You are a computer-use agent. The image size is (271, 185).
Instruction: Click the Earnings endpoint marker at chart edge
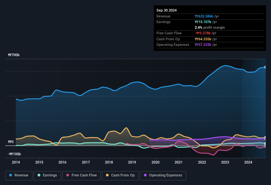click(x=265, y=144)
